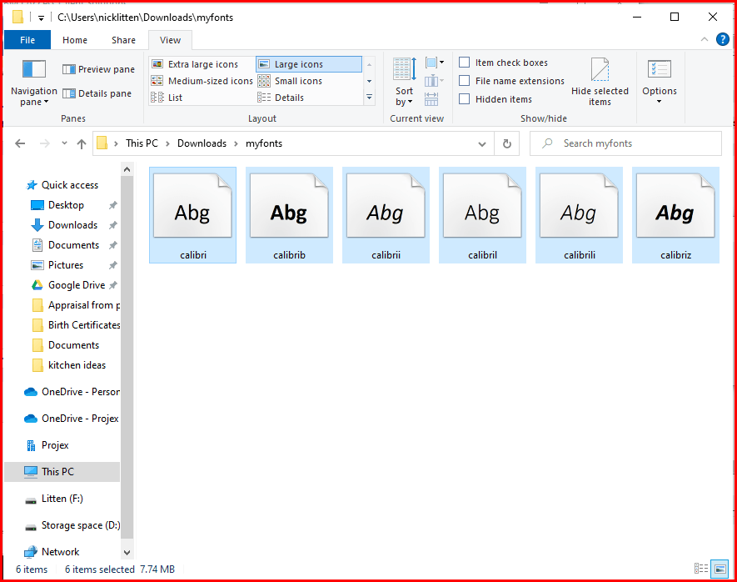
Task: Open the recent locations dropdown
Action: coord(64,143)
